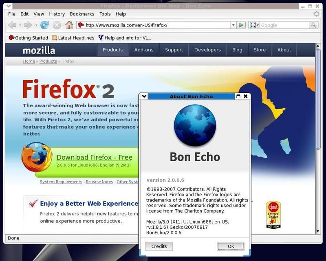Open the Forward history dropdown arrow
Screen dimensions: 326x261
[36, 25]
